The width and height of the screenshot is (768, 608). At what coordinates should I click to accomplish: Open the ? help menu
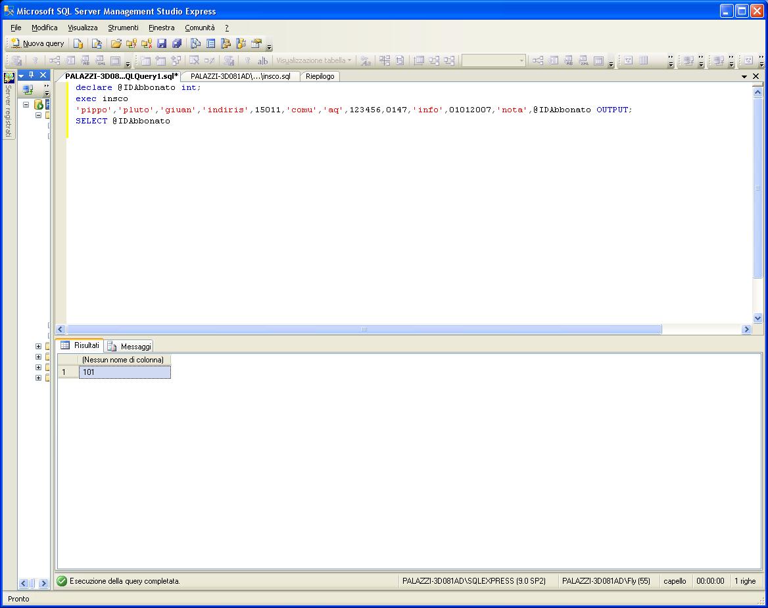pos(227,28)
